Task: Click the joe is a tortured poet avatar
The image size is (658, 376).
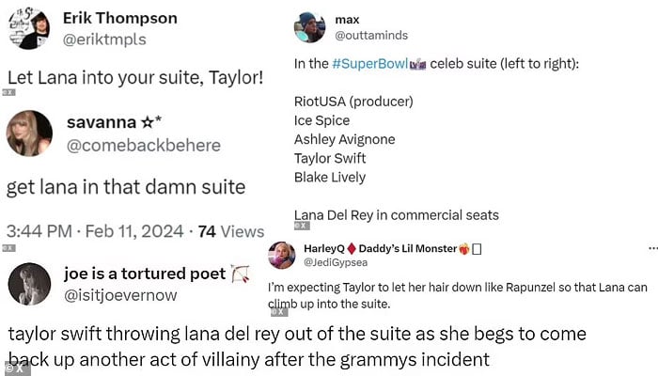Action: pos(29,284)
